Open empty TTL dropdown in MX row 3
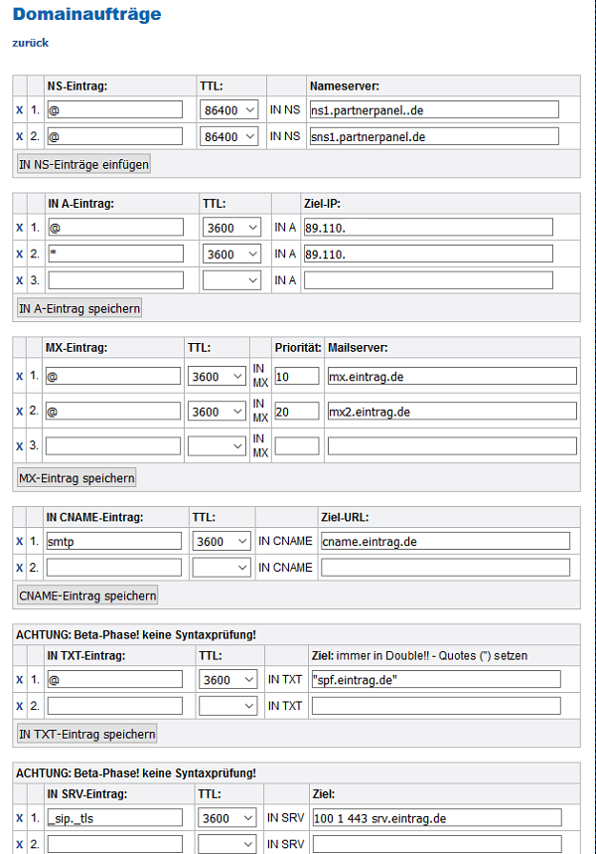Viewport: 596px width, 854px height. (217, 446)
